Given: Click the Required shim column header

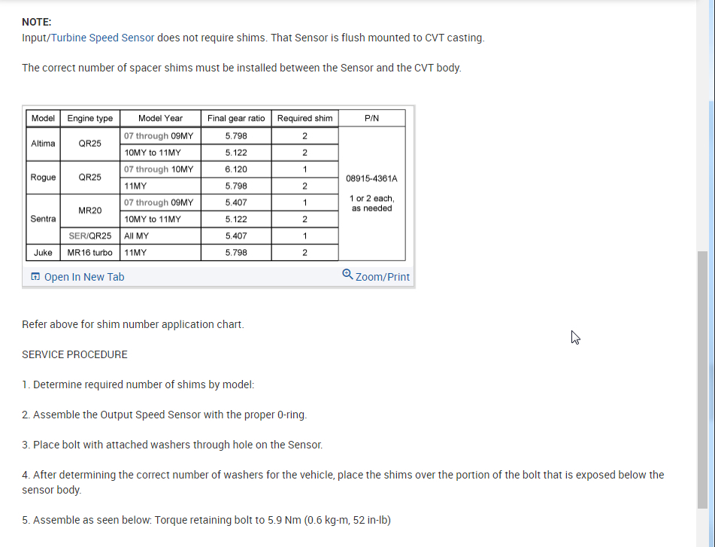Looking at the screenshot, I should 304,118.
